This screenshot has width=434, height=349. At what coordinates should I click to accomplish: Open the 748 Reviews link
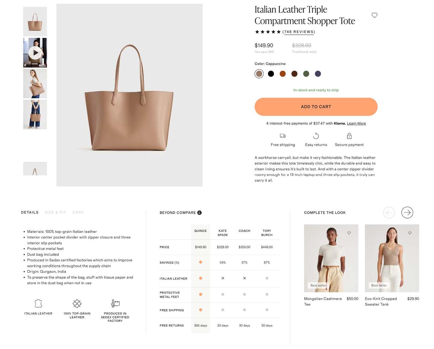(299, 32)
